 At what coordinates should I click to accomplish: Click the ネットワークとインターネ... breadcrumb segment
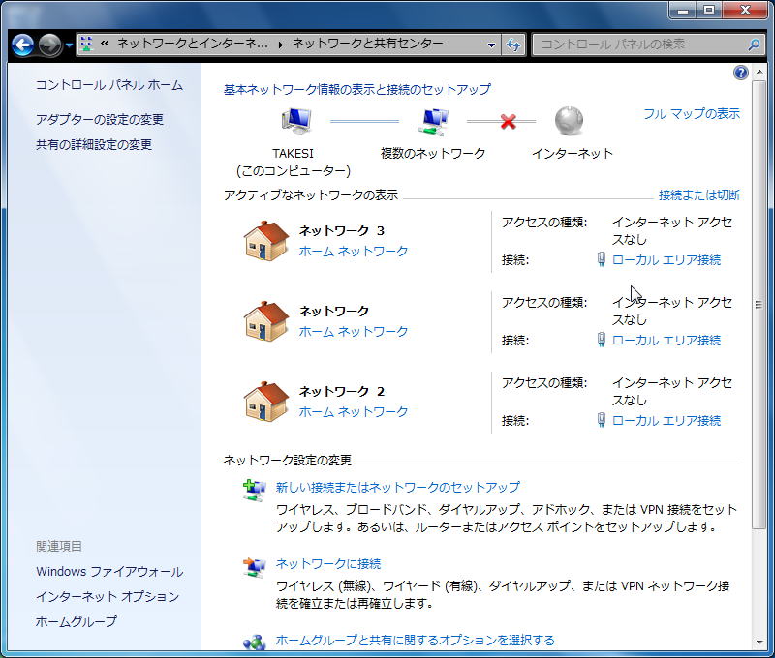tap(193, 44)
